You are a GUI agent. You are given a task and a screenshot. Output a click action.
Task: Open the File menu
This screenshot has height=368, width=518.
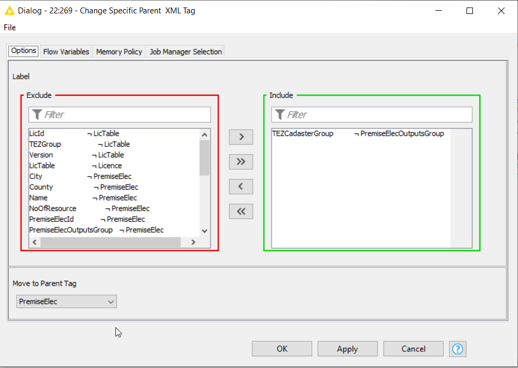(10, 27)
